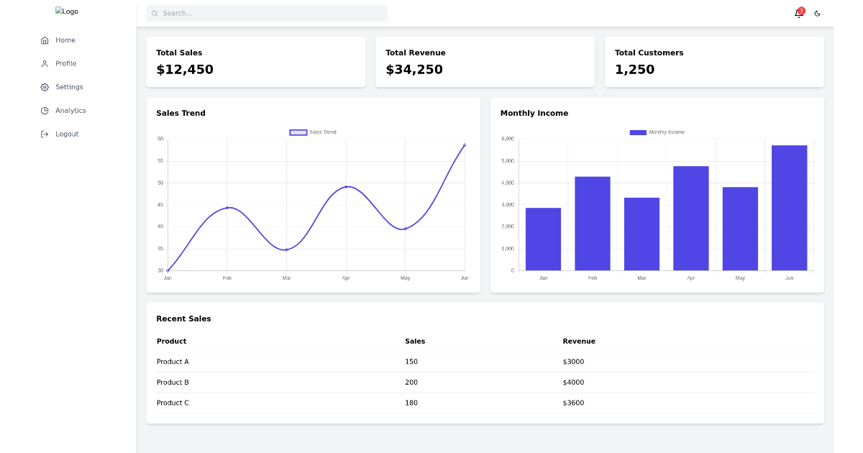Click inside the Search input field
The width and height of the screenshot is (863, 453).
266,13
